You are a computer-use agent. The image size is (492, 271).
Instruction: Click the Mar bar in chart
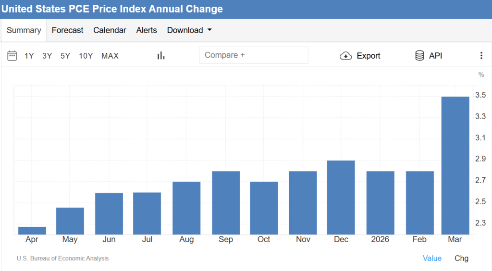pyautogui.click(x=455, y=166)
